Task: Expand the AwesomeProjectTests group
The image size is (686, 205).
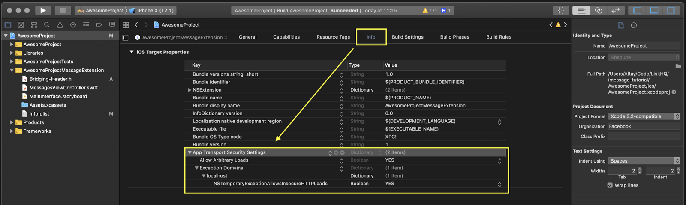Action: [x=12, y=62]
